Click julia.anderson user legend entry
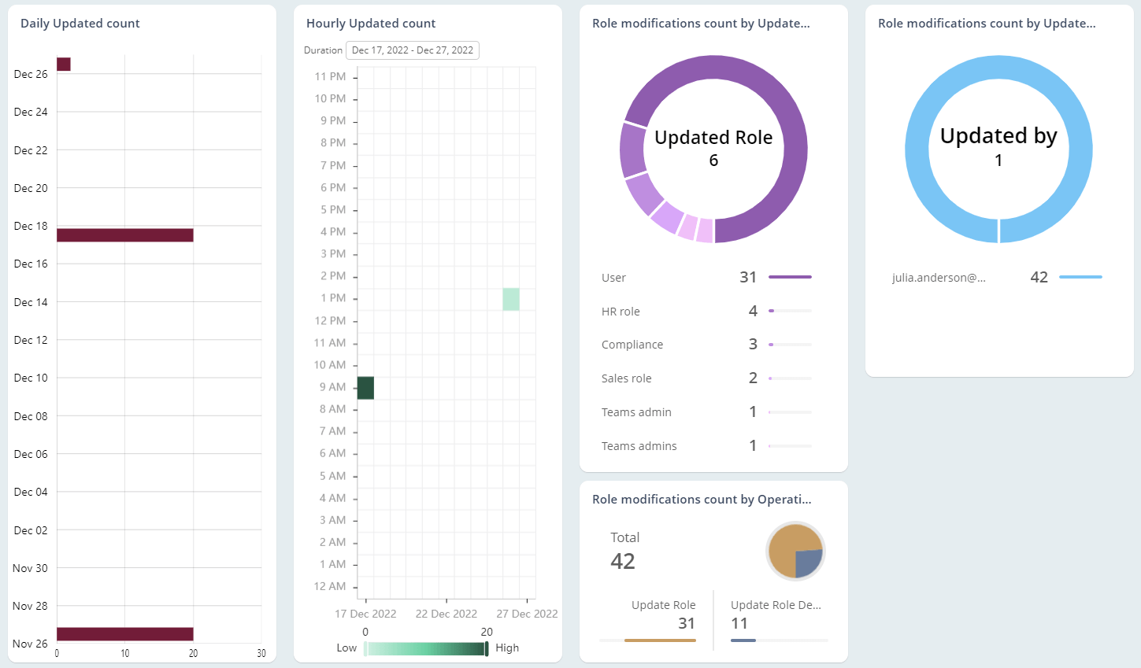The width and height of the screenshot is (1141, 668). click(939, 278)
